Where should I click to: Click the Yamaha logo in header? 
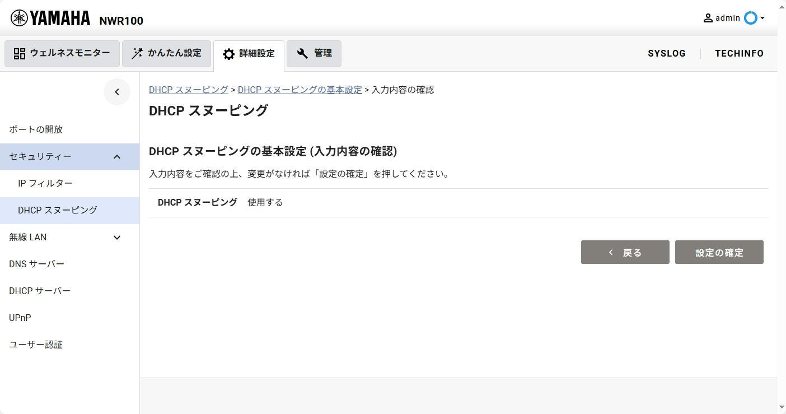[x=50, y=18]
